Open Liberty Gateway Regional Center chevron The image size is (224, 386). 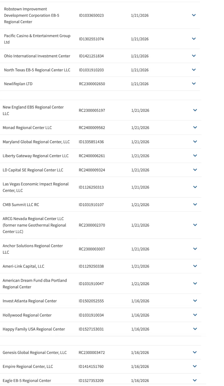[195, 156]
